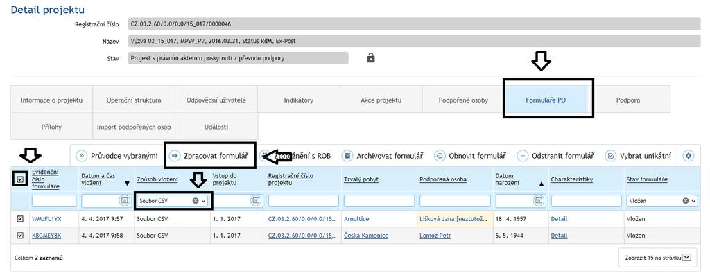Open table settings gear icon
Viewport: 710px width, 275px height.
pos(689,156)
